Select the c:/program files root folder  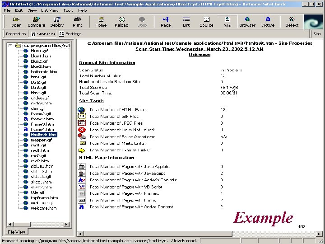click(46, 46)
